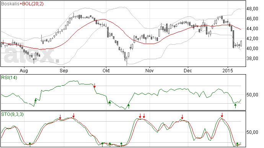Click the leftmost green arrow in RSI panel
This screenshot has height=148, width=264.
(36, 101)
